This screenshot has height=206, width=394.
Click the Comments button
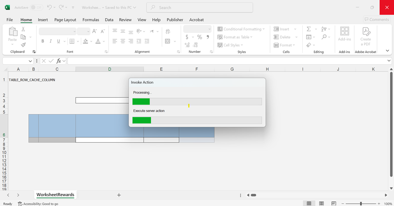point(376,19)
